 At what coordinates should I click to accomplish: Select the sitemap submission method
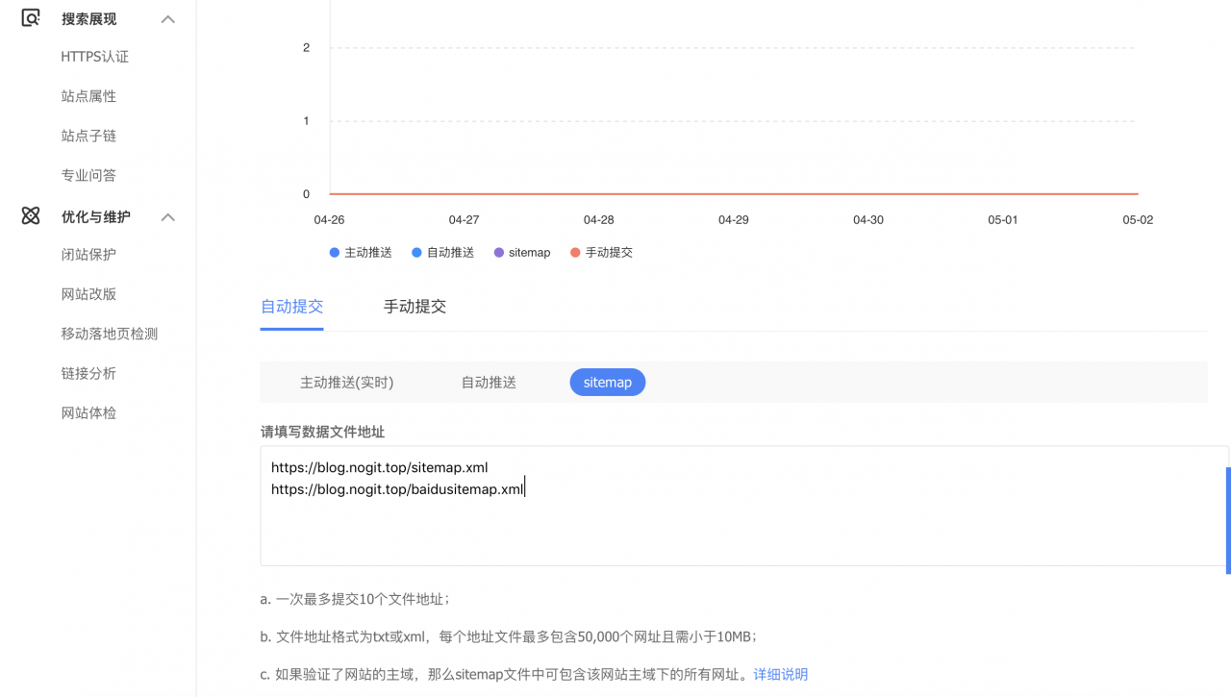[607, 382]
